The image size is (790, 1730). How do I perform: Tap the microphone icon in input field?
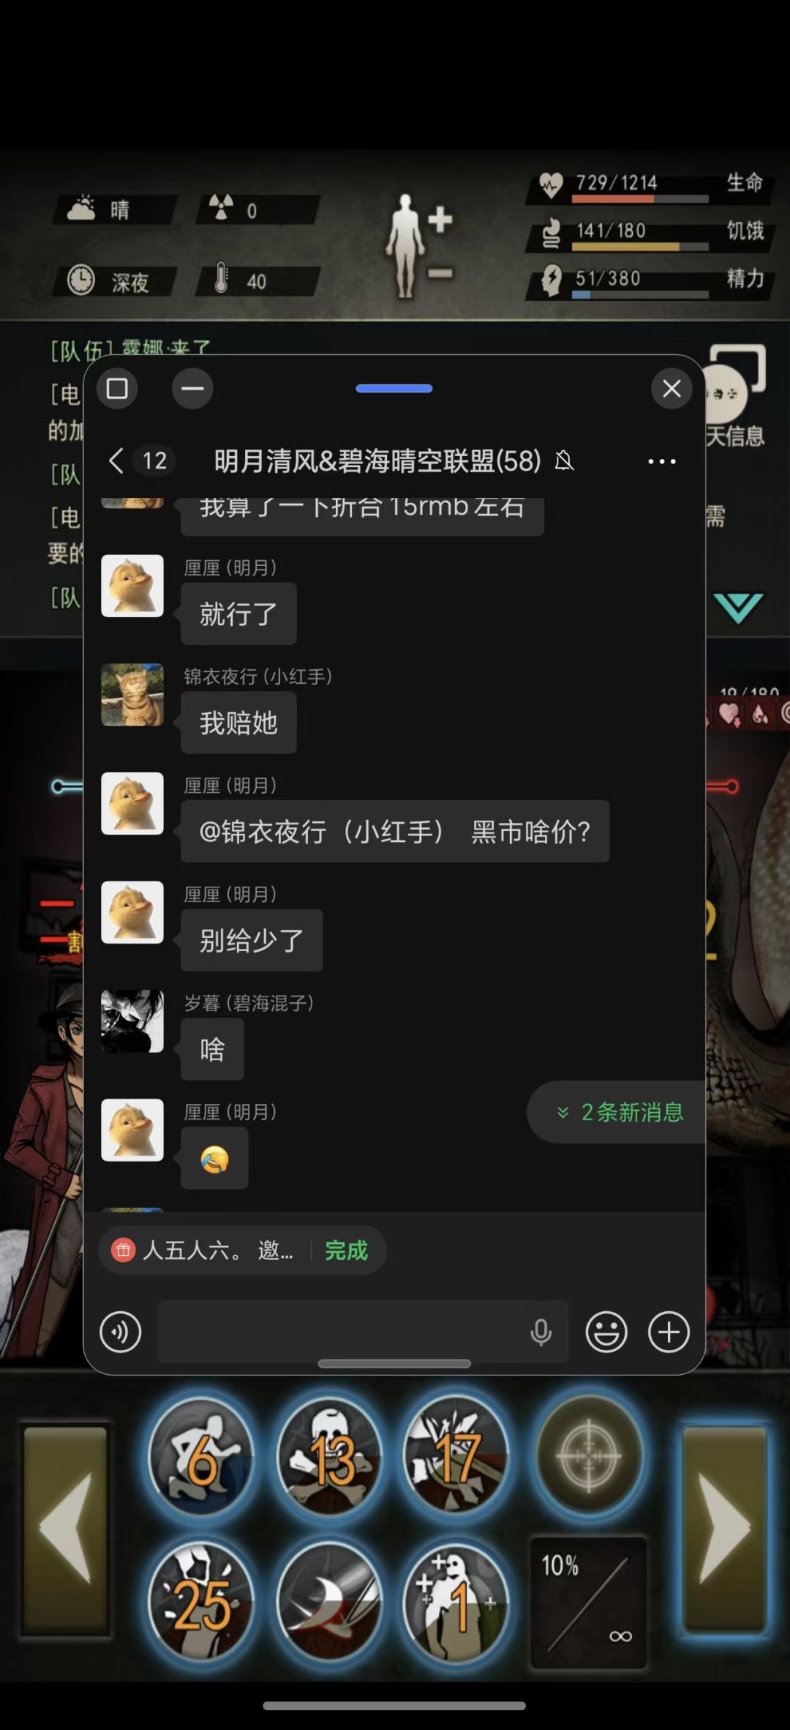[x=541, y=1332]
